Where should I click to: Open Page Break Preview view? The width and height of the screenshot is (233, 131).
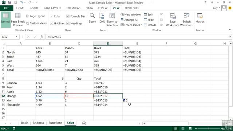tap(18, 20)
